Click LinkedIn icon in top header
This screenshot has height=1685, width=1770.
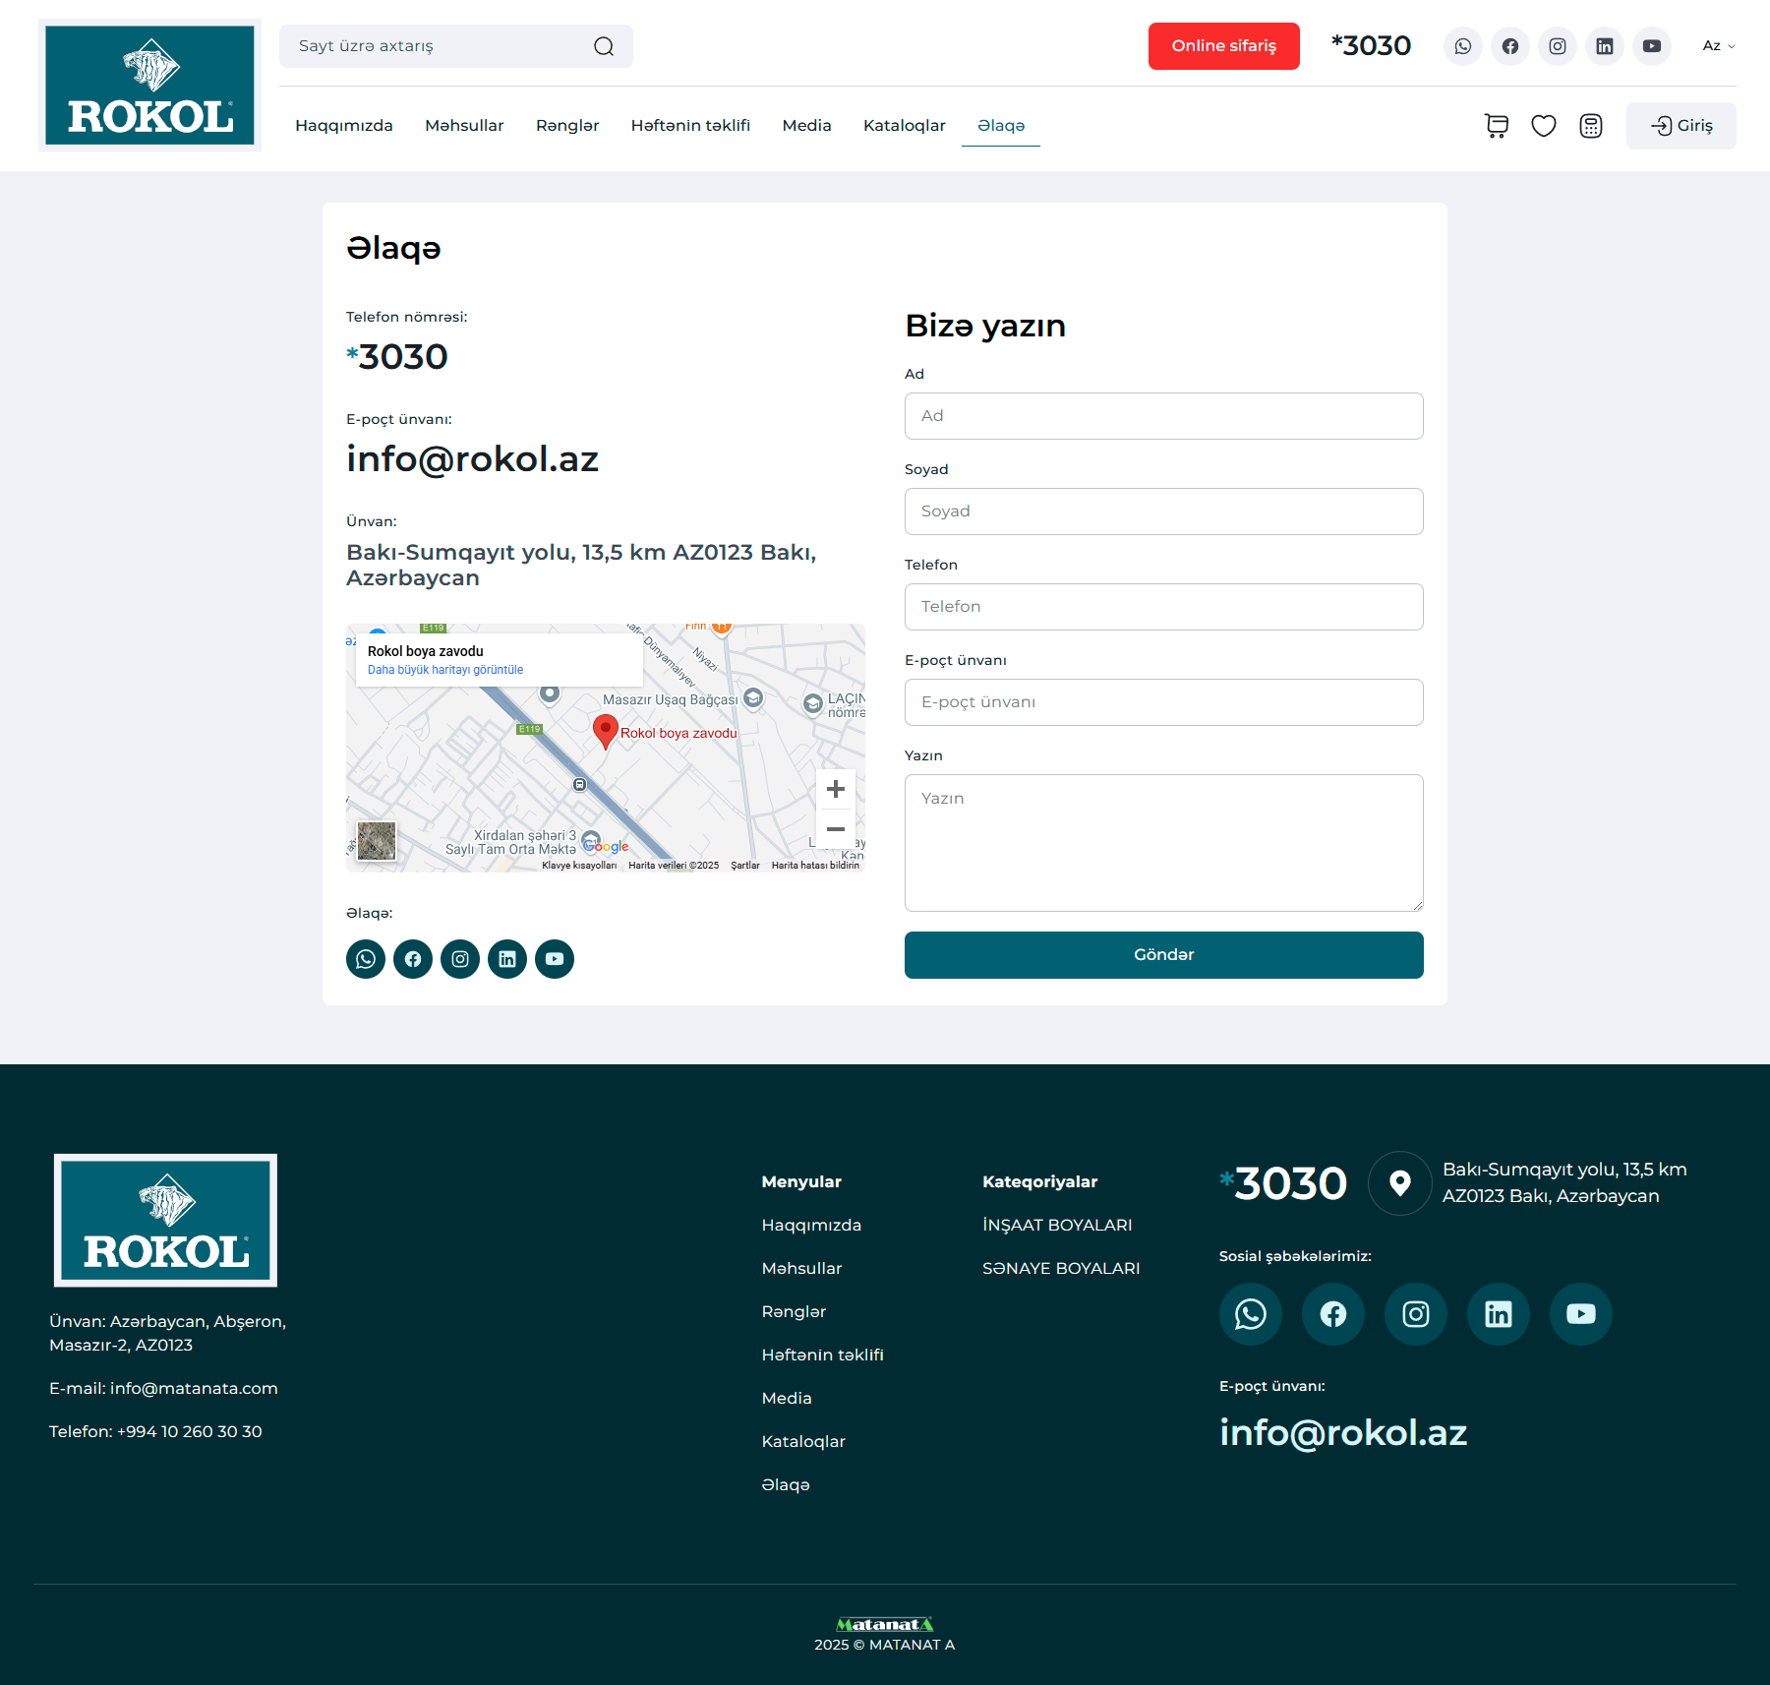click(1604, 46)
